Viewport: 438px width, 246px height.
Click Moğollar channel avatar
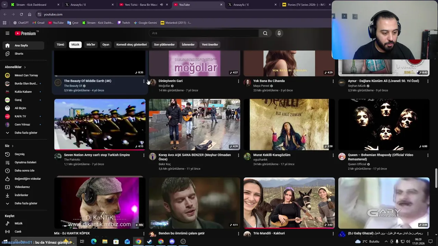(153, 83)
